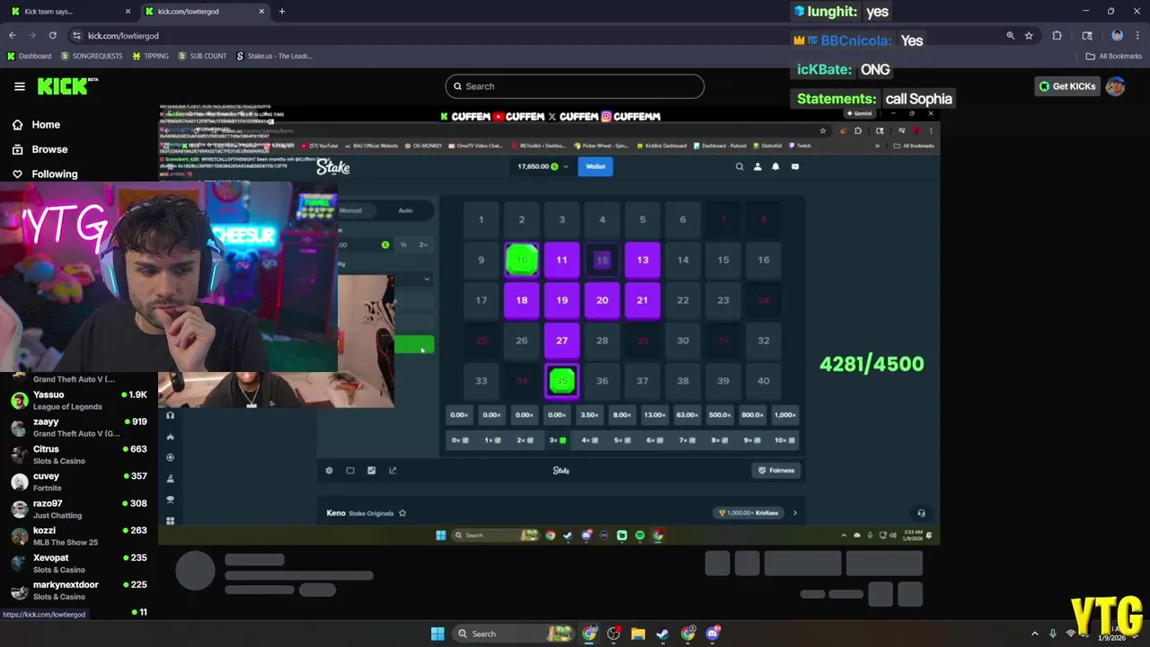Image resolution: width=1150 pixels, height=647 pixels.
Task: Switch Keno to Auto mode
Action: [405, 210]
